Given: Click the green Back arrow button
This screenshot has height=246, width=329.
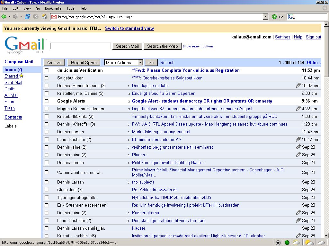Looking at the screenshot, I should (4, 17).
